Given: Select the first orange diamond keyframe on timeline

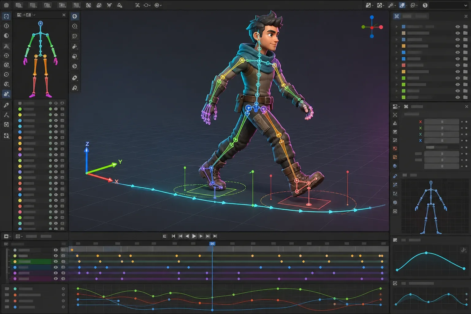Looking at the screenshot, I should tap(72, 250).
